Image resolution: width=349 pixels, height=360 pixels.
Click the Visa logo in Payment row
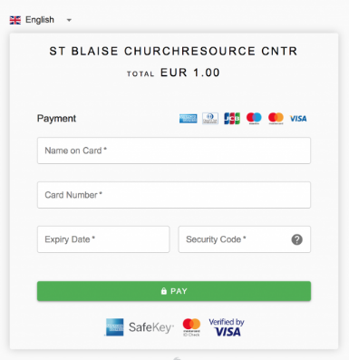click(298, 119)
